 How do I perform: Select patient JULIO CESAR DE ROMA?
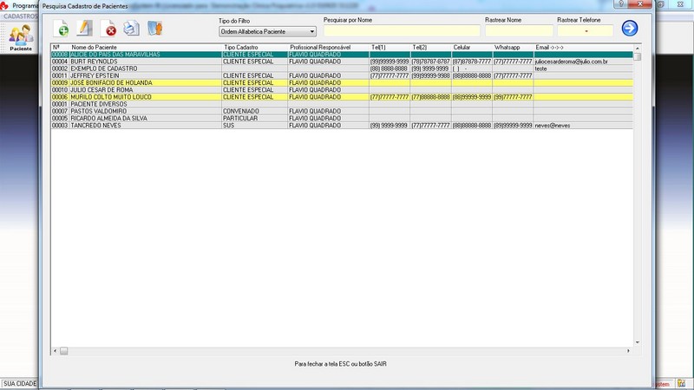click(342, 90)
